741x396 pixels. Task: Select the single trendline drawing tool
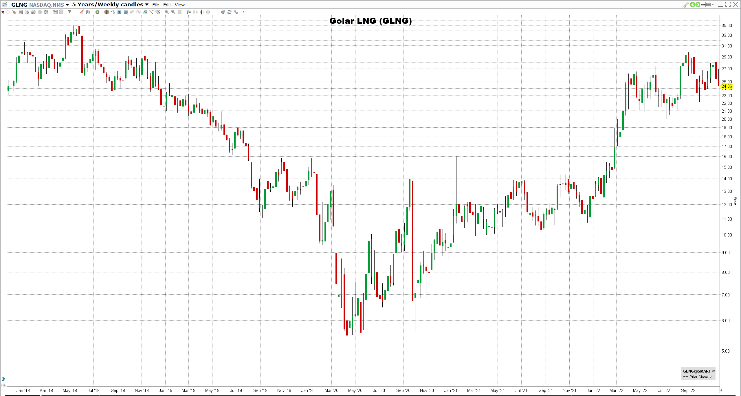[151, 12]
